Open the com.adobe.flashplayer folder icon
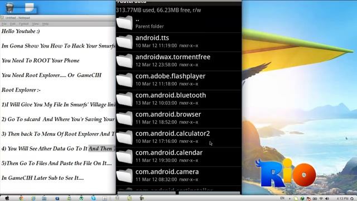The width and height of the screenshot is (357, 201). 124,80
